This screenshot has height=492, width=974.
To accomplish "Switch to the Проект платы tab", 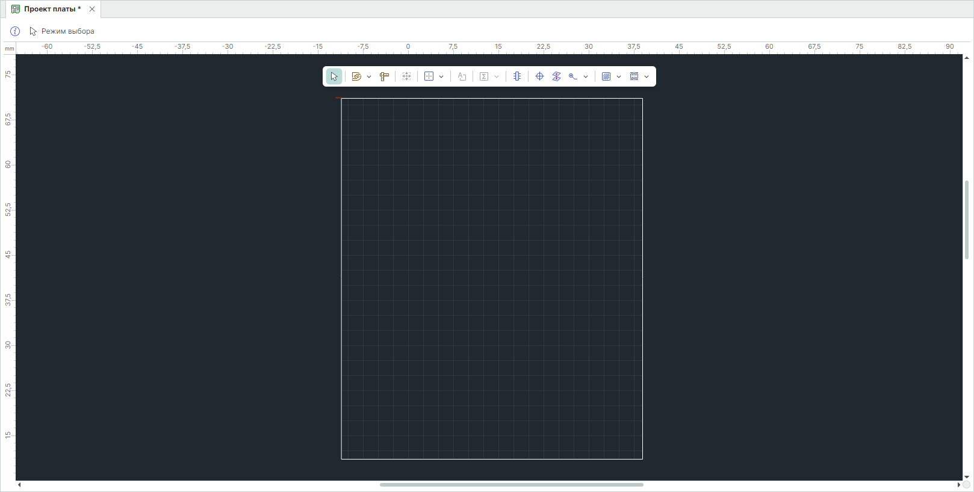I will click(x=52, y=9).
